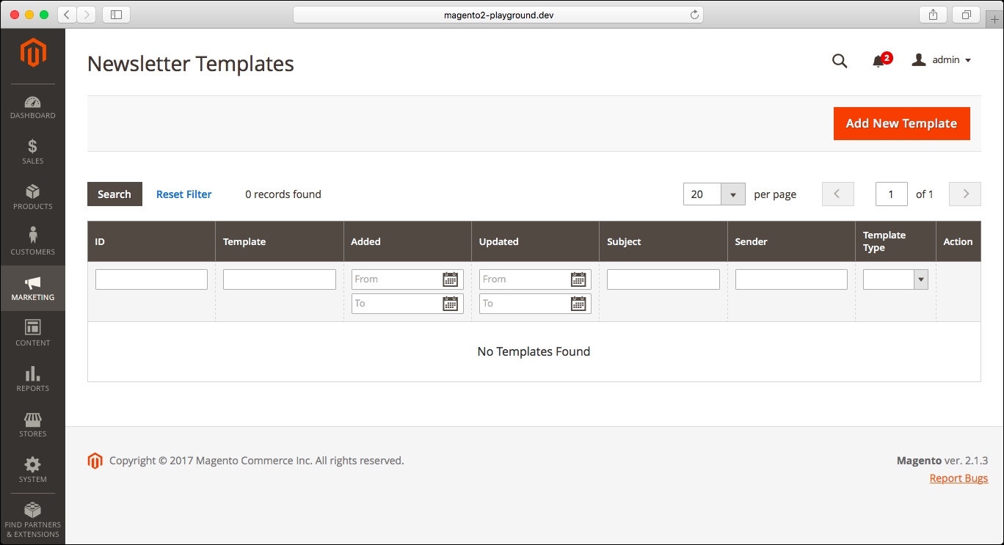Open the Added From calendar picker
The height and width of the screenshot is (545, 1004).
(451, 279)
